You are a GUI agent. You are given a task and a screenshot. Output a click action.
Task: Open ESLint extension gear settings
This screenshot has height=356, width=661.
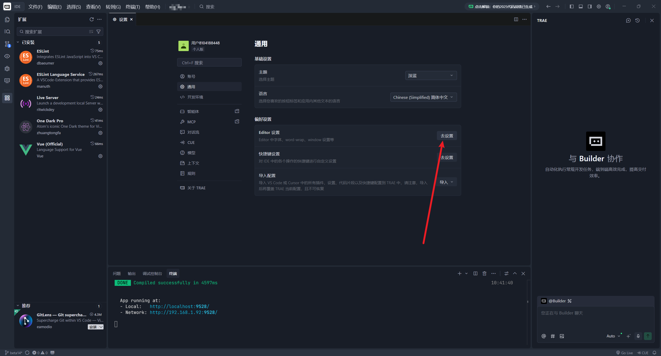100,63
